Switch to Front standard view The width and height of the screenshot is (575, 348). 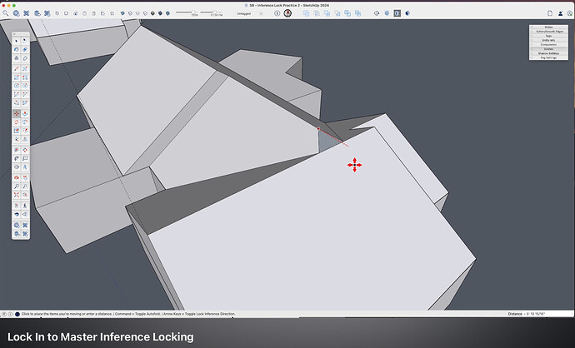tap(76, 13)
